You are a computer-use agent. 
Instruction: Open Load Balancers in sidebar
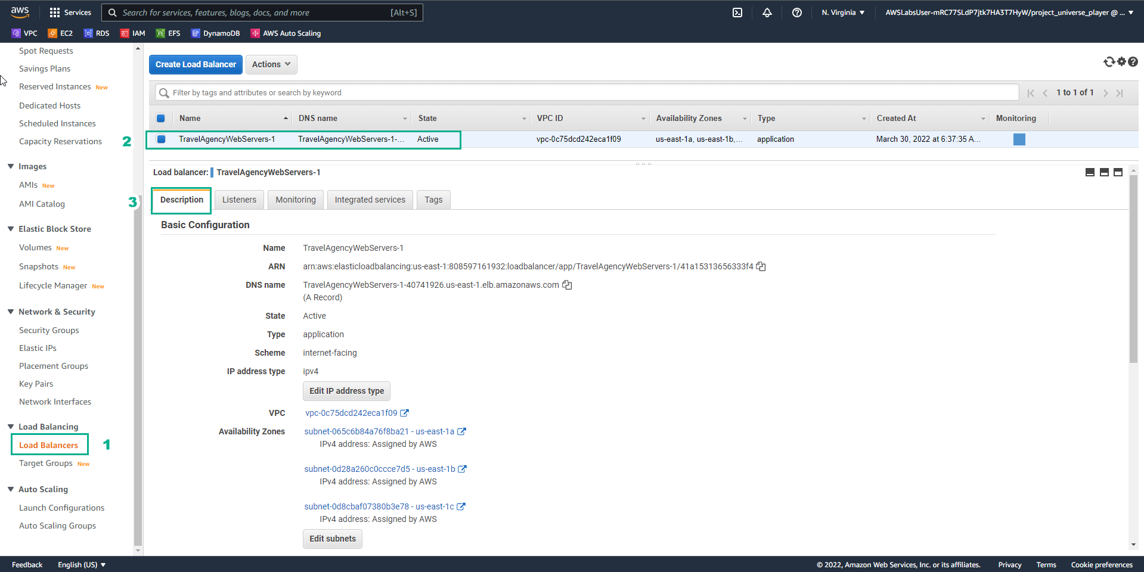pyautogui.click(x=48, y=445)
